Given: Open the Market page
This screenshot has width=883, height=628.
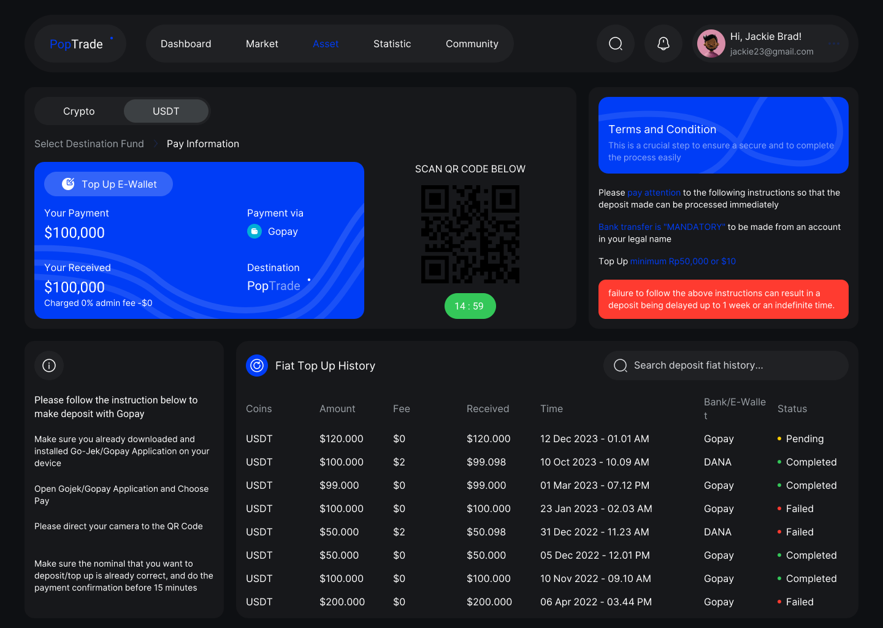Looking at the screenshot, I should pos(262,44).
